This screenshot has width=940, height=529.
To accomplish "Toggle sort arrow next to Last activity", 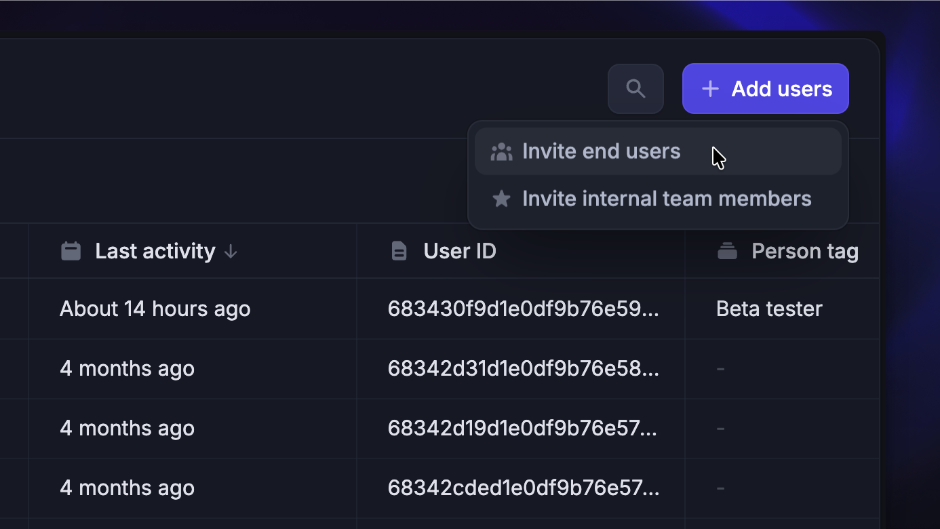I will [x=231, y=252].
